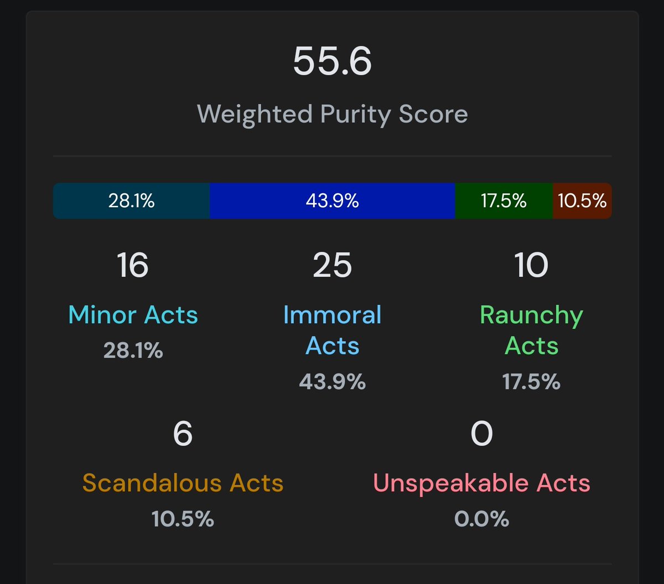The width and height of the screenshot is (664, 584).
Task: Click the count 0 above Unspeakable Acts
Action: click(481, 434)
